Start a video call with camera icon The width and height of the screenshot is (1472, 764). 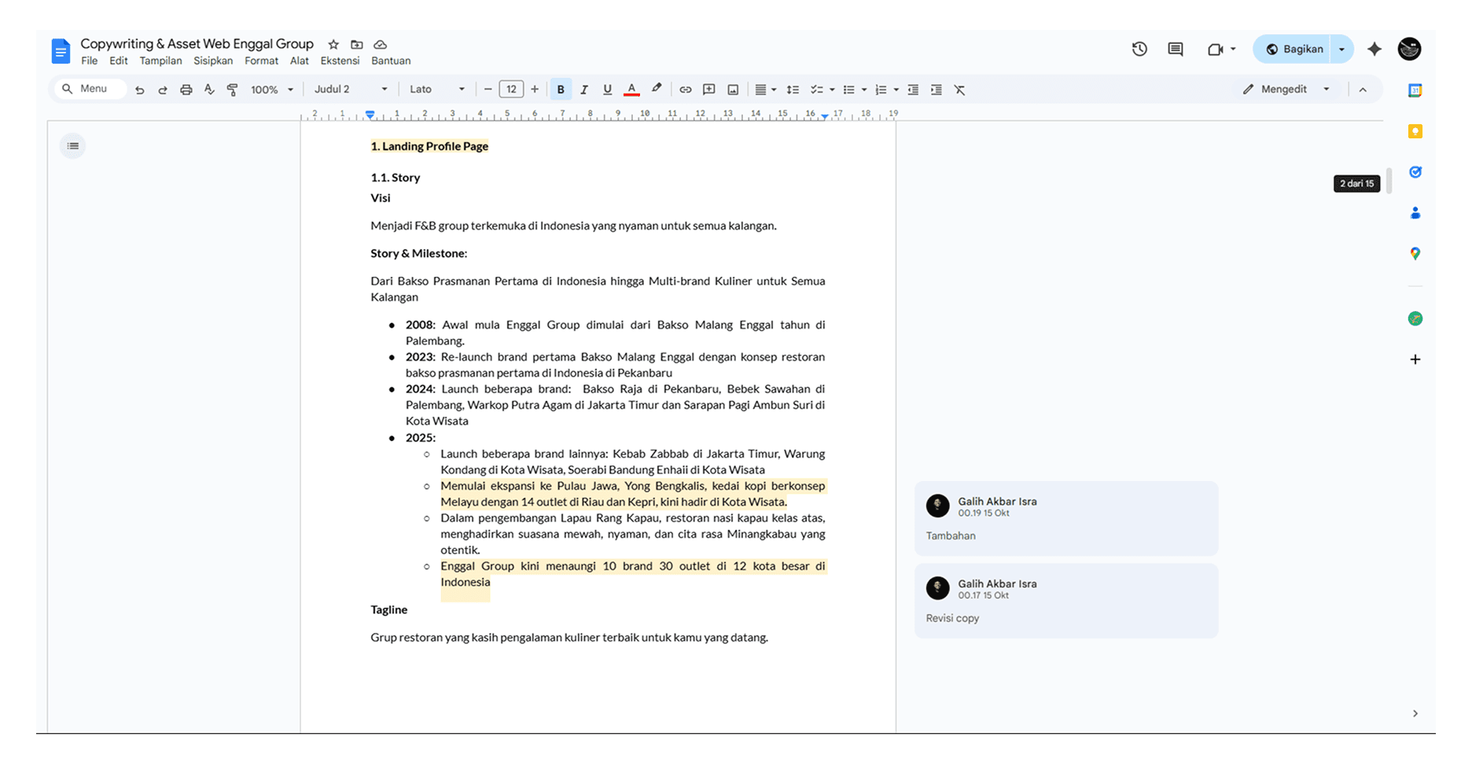1216,50
